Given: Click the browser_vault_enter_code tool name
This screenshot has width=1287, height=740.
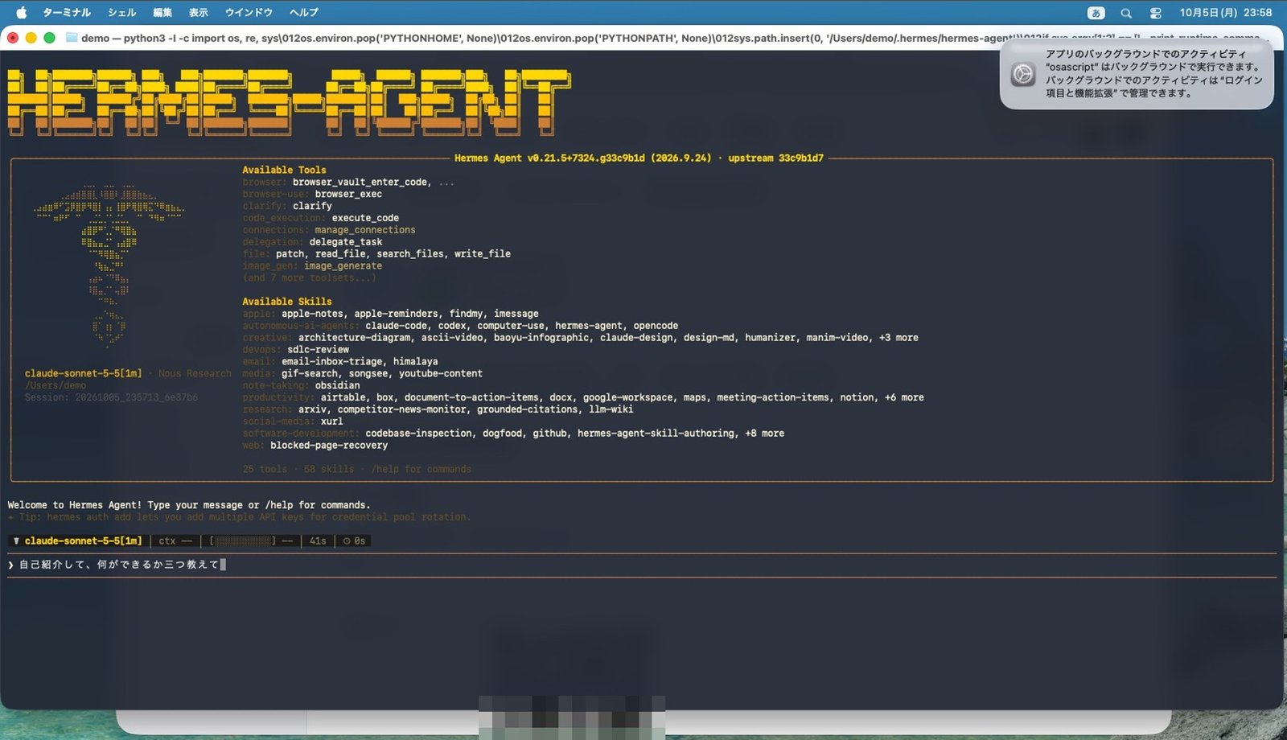Looking at the screenshot, I should [361, 182].
